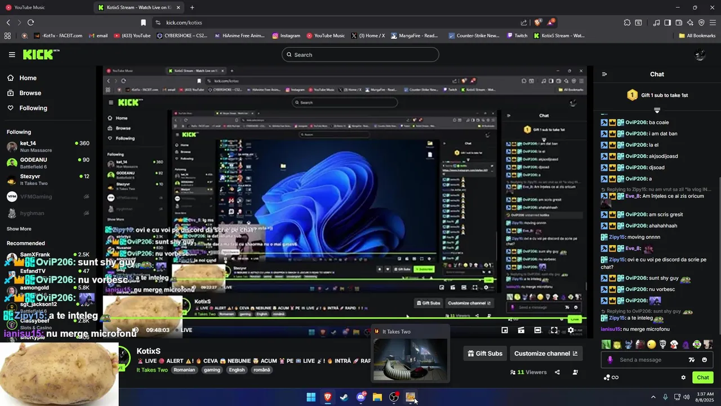721x406 pixels.
Task: Open the Brave main menu icon
Action: pos(713,23)
